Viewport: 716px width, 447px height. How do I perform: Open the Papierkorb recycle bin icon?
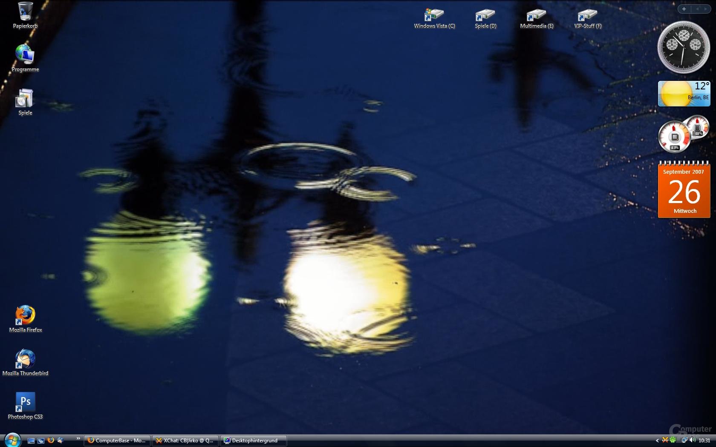[x=25, y=15]
